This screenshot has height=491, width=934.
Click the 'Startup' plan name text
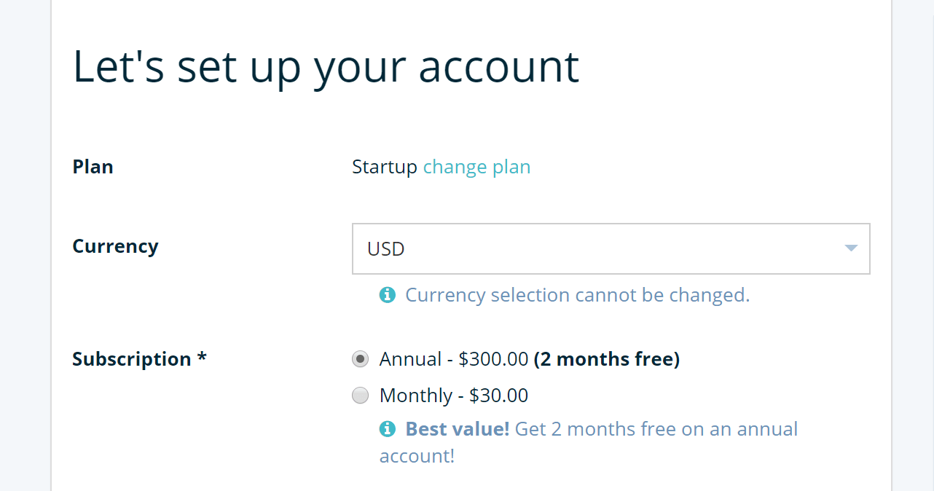click(x=385, y=167)
